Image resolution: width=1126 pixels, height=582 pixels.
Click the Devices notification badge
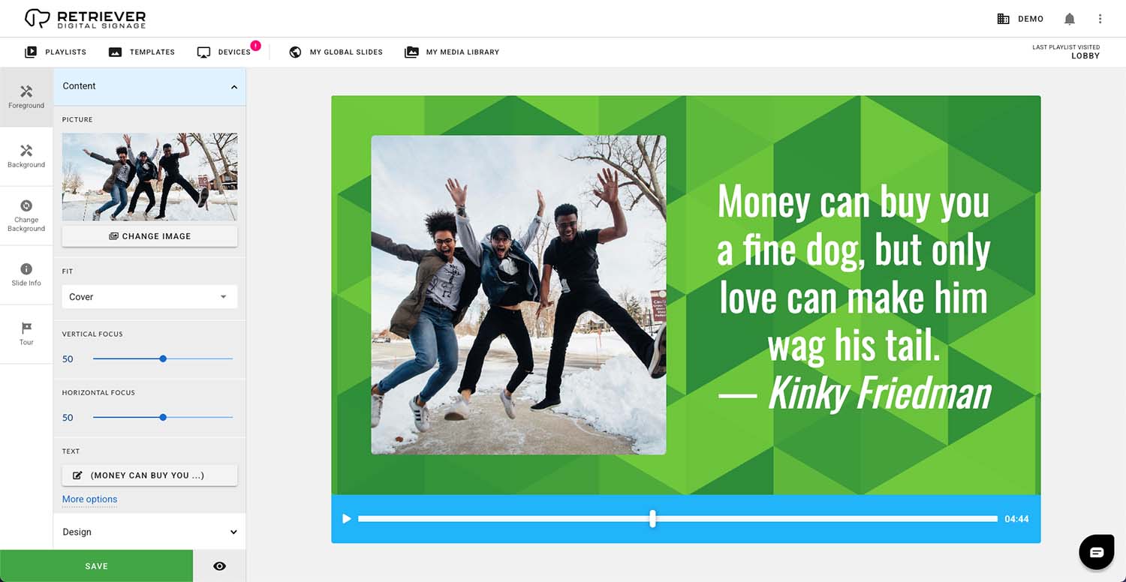coord(255,46)
